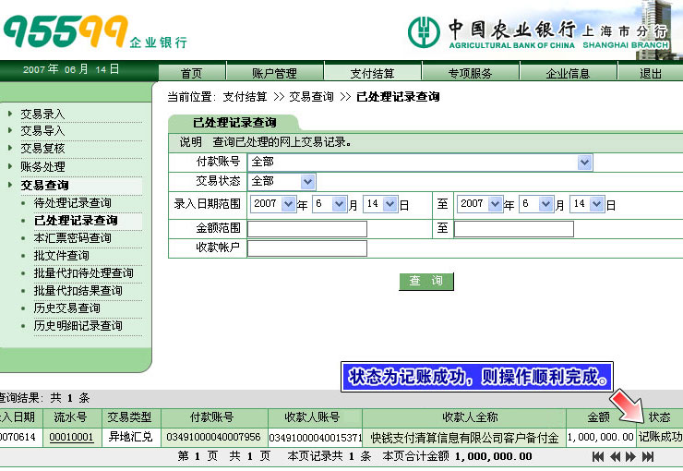Viewport: 683px width, 471px height.
Task: Click the 1,000,000.00 amount cell in table row
Action: pos(600,437)
